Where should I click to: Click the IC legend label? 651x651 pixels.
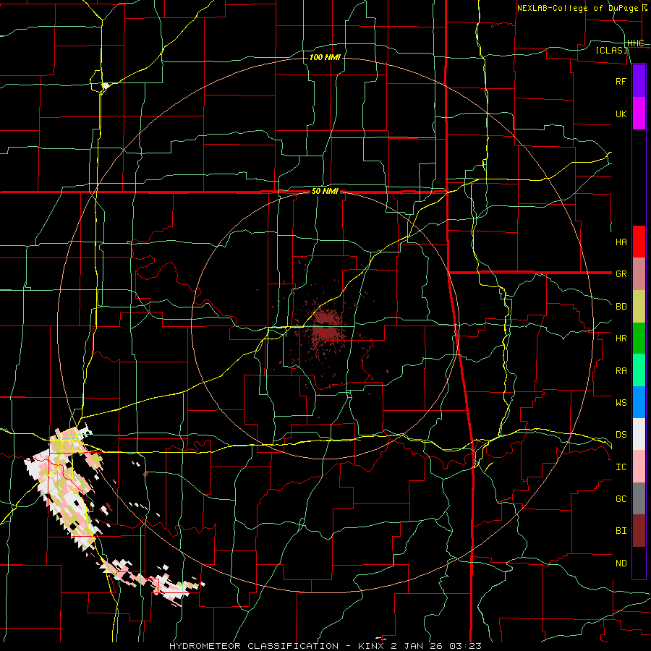[x=621, y=467]
